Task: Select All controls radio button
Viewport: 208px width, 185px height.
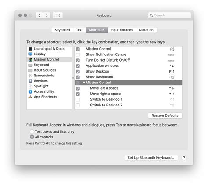Action: (x=32, y=137)
